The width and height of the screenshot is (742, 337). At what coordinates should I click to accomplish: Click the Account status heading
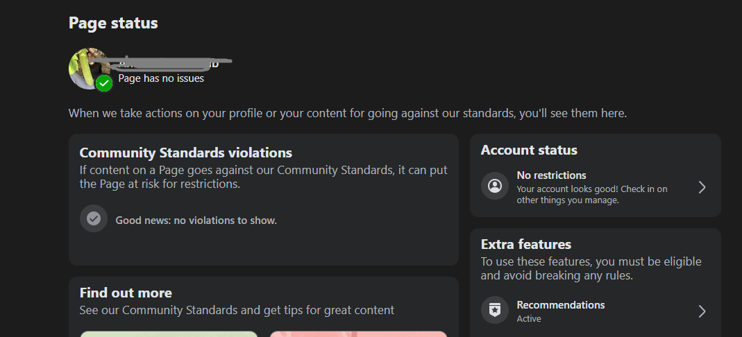point(529,150)
